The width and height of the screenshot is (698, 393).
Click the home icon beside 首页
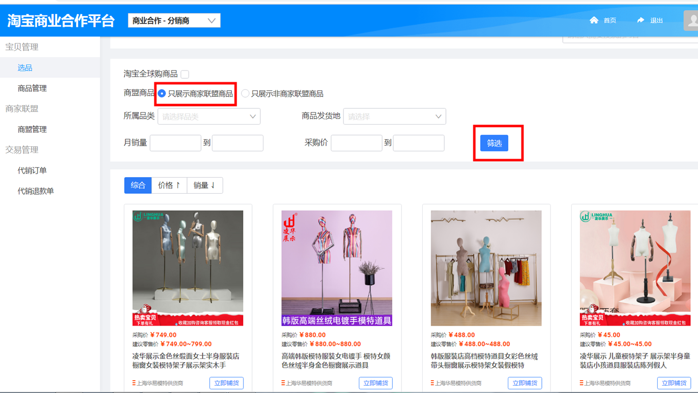tap(594, 20)
